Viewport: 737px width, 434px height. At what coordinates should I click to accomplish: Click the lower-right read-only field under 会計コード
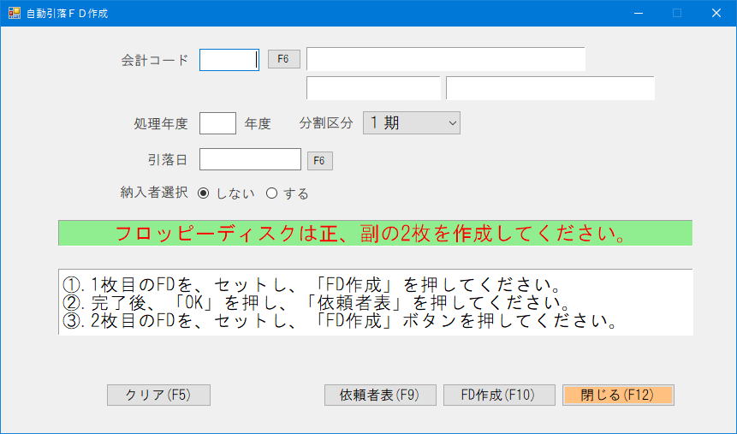(x=550, y=88)
